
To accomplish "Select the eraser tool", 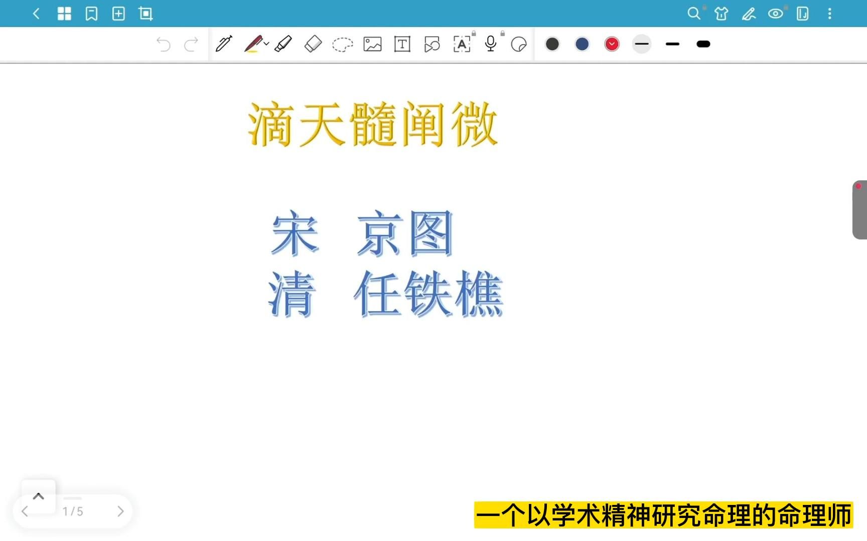I will [313, 44].
